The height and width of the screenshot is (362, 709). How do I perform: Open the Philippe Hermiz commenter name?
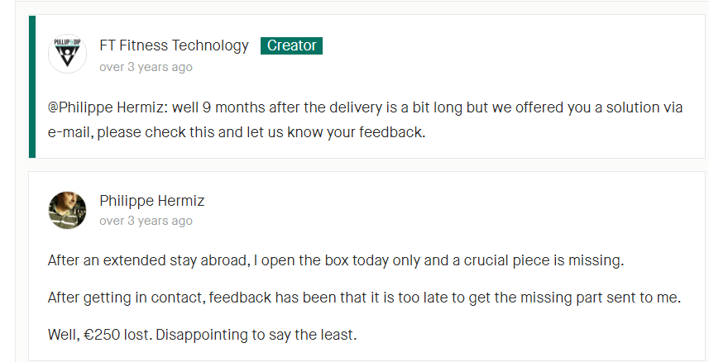coord(152,201)
